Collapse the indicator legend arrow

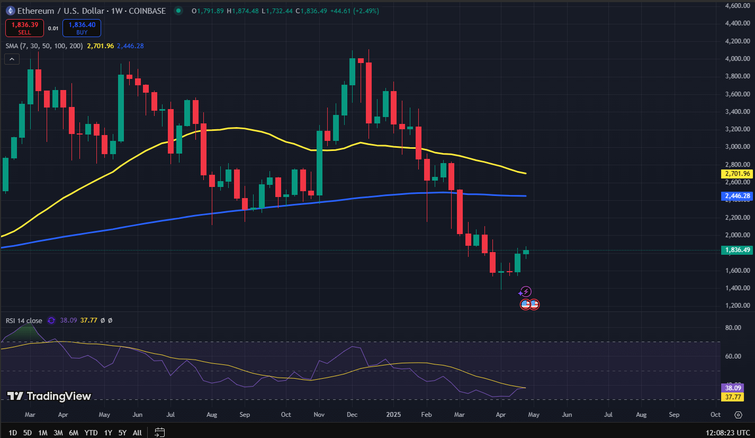click(x=13, y=59)
